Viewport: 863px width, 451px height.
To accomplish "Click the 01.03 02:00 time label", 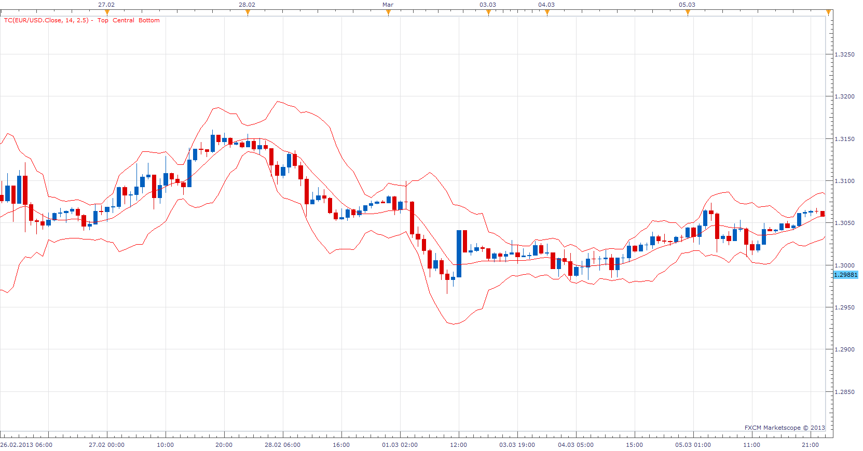I will point(400,445).
